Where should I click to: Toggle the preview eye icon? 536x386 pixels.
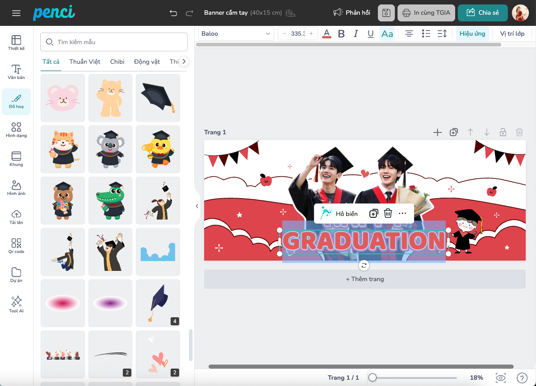click(501, 378)
